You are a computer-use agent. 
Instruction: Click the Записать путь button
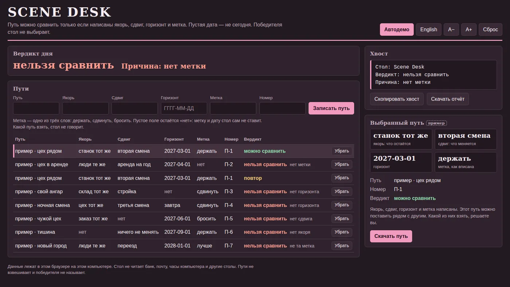pyautogui.click(x=331, y=108)
